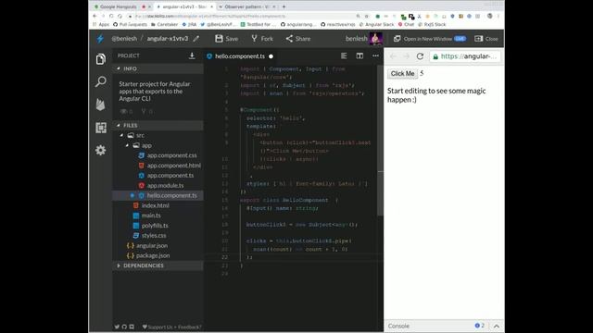Open the Console panel label
Viewport: 593px width, 333px height.
(398, 326)
